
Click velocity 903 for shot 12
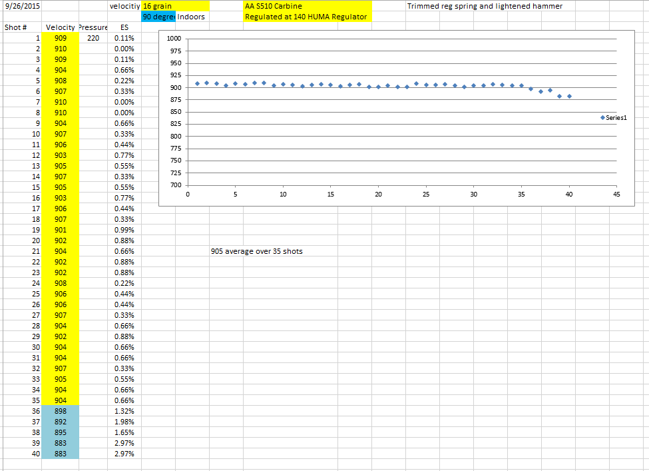61,155
